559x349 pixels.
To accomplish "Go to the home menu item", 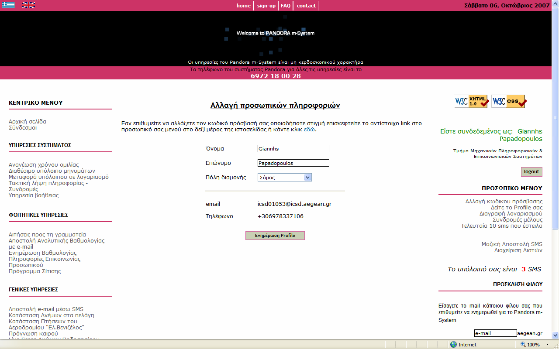I will (244, 6).
